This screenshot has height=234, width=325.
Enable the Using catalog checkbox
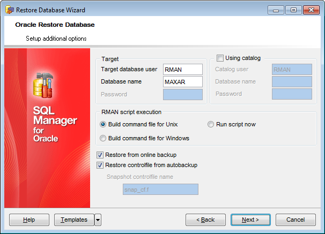point(220,58)
